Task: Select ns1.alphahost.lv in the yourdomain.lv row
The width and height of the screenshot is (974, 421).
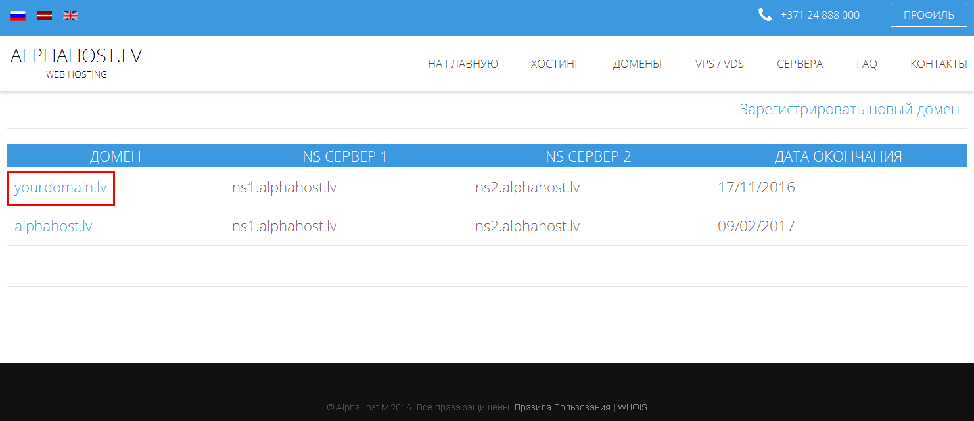Action: (x=285, y=188)
